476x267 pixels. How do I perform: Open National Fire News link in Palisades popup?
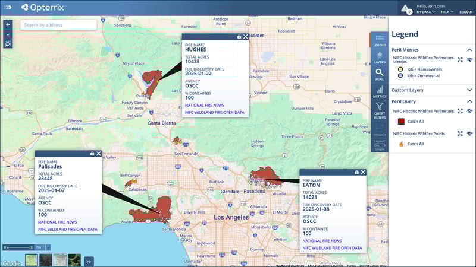coord(57,222)
